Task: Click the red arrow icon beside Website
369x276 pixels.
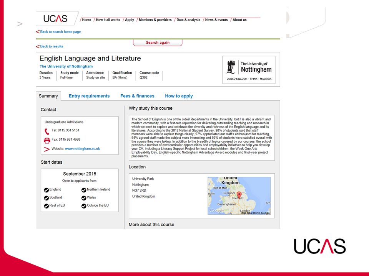Action: 47,149
